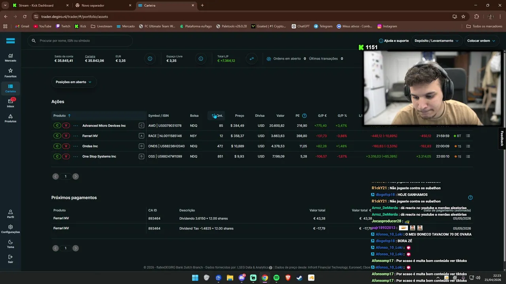The image size is (506, 284).
Task: Open the Windows Start menu
Action: 195,278
